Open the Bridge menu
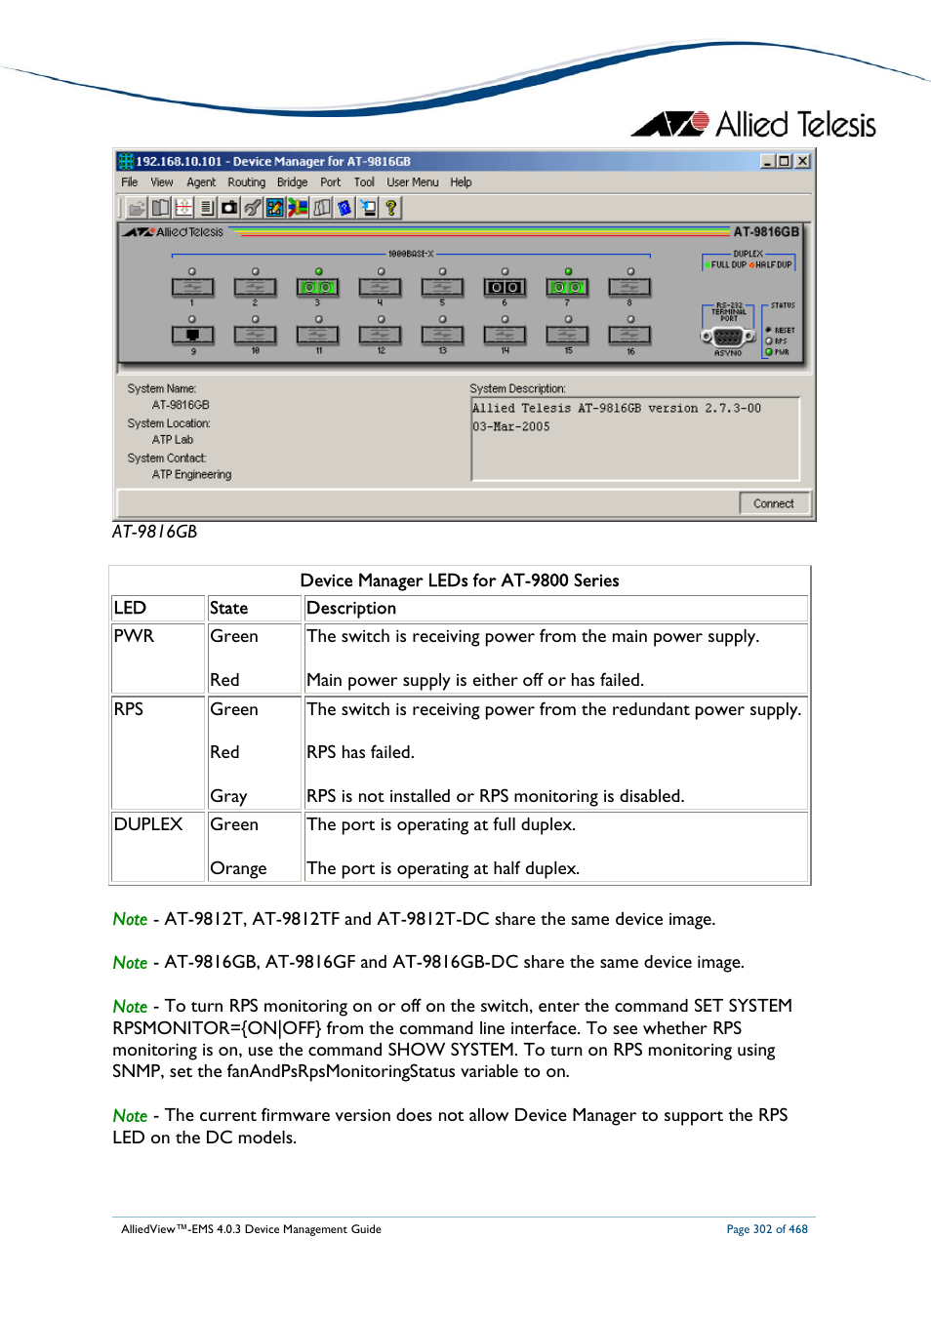The width and height of the screenshot is (931, 1318). 292,182
